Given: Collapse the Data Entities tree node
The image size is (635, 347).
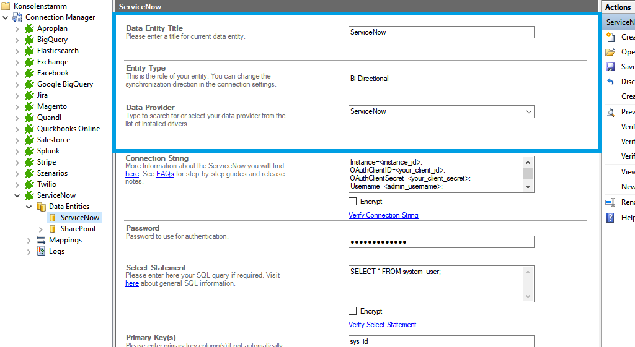Looking at the screenshot, I should point(29,207).
